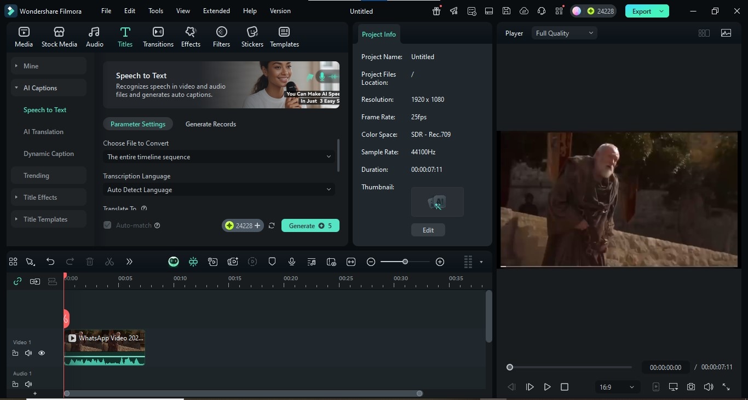The height and width of the screenshot is (400, 748).
Task: Lock the Audio 1 track
Action: (15, 384)
